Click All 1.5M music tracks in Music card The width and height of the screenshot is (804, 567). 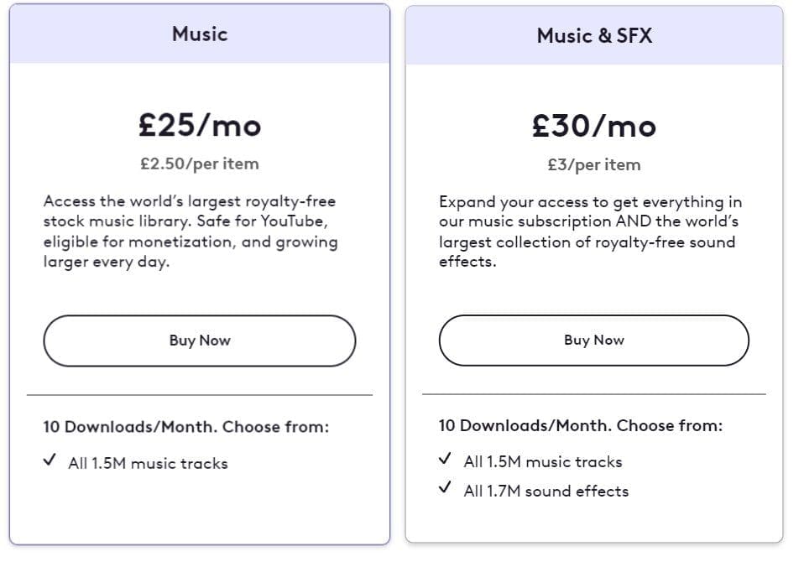(x=148, y=463)
